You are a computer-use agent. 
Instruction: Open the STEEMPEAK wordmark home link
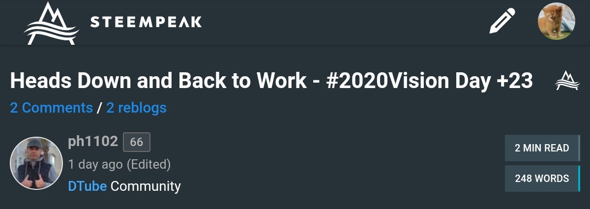click(146, 22)
